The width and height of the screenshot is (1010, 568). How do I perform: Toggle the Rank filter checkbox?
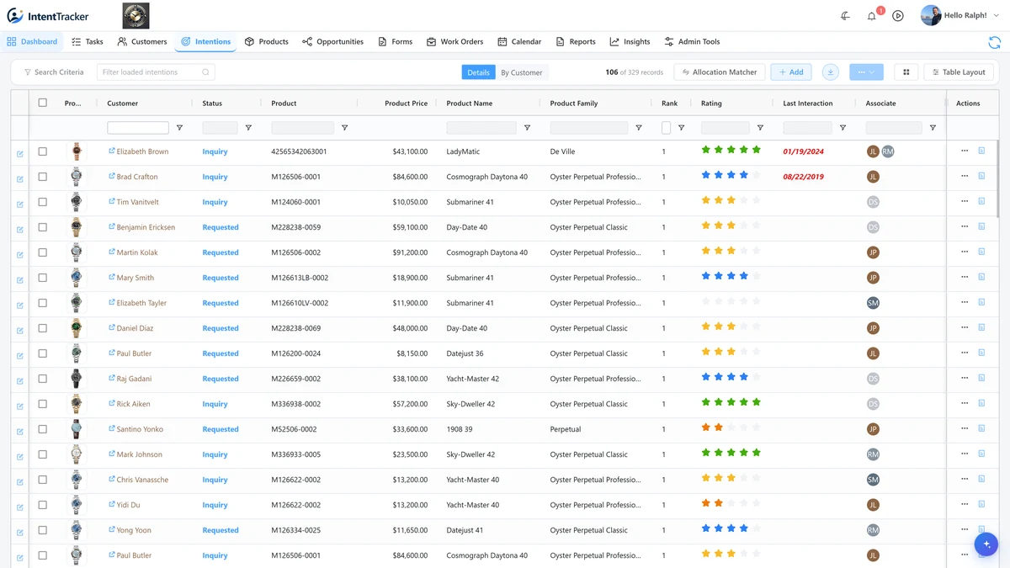point(667,128)
